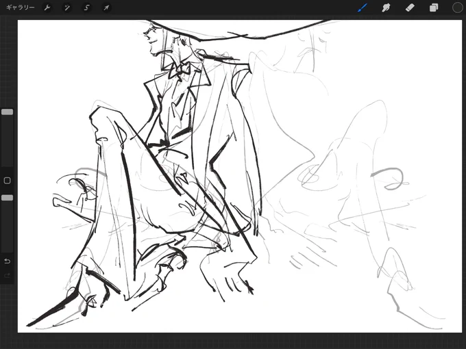Image resolution: width=466 pixels, height=349 pixels.
Task: Open the Actions wrench menu
Action: click(x=47, y=8)
